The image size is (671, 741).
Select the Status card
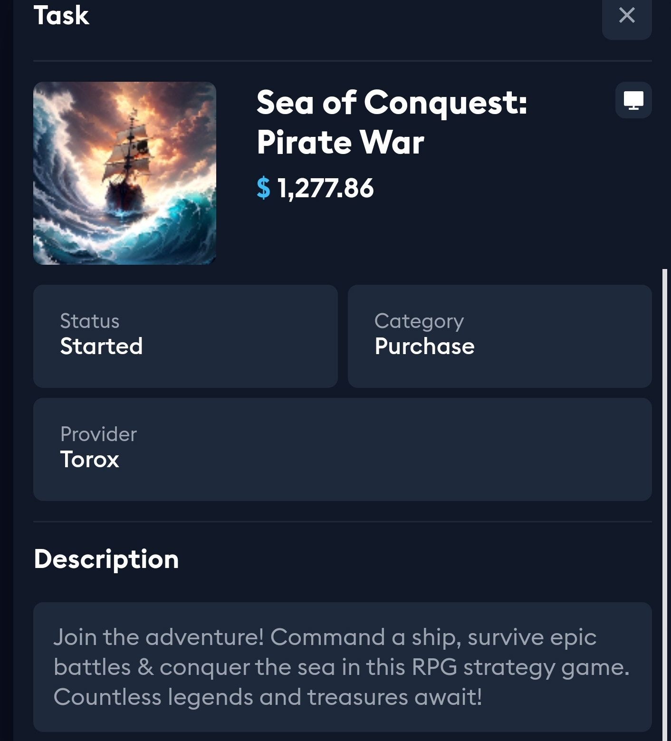pyautogui.click(x=185, y=336)
